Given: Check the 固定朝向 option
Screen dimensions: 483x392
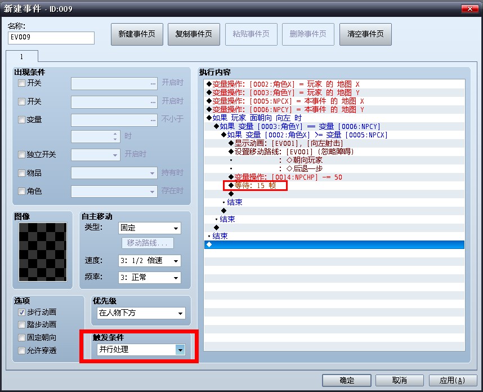Looking at the screenshot, I should 21,338.
